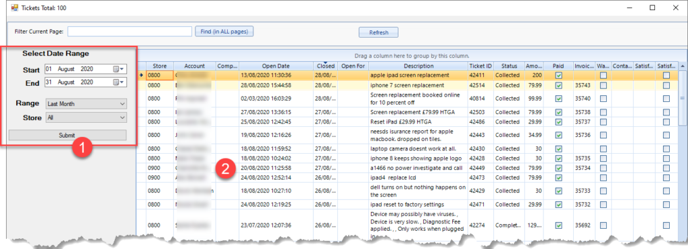The image size is (688, 249).
Task: Sort by the Open Date column header
Action: [x=276, y=66]
